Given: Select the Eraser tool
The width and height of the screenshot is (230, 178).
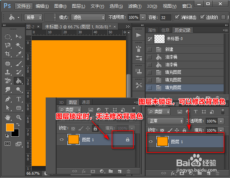Looking at the screenshot, I should pos(8,81).
